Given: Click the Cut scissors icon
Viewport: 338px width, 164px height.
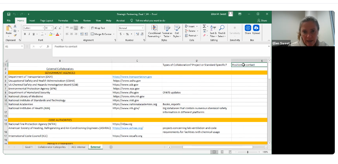Looking at the screenshot, I should 15,26.
